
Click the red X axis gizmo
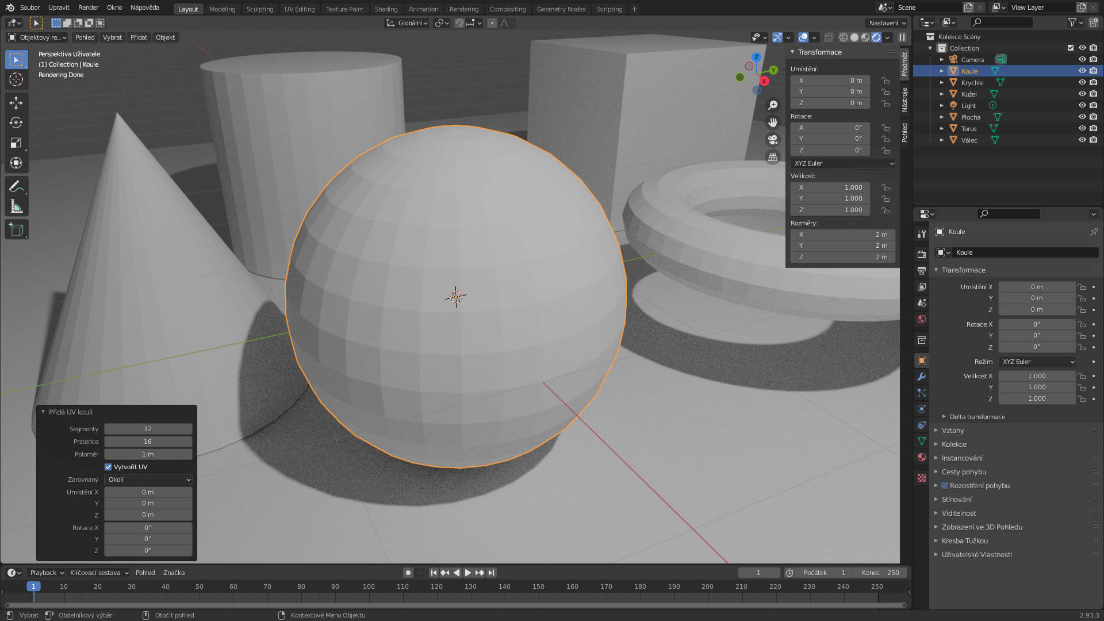click(x=764, y=81)
